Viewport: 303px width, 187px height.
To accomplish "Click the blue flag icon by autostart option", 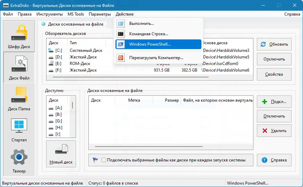I will pyautogui.click(x=95, y=160).
